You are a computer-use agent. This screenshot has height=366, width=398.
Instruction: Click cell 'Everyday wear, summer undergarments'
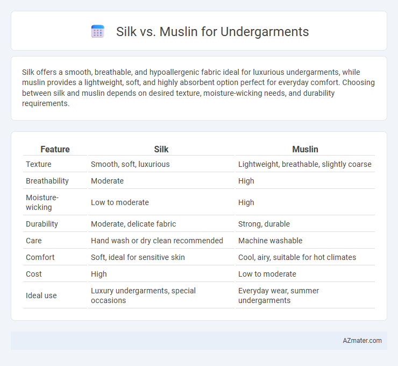pos(279,295)
